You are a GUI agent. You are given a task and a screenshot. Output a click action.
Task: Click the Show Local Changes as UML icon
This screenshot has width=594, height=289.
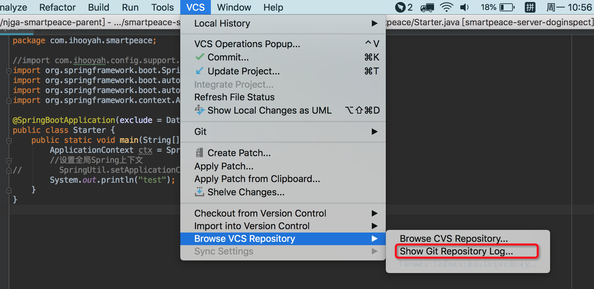click(x=200, y=110)
